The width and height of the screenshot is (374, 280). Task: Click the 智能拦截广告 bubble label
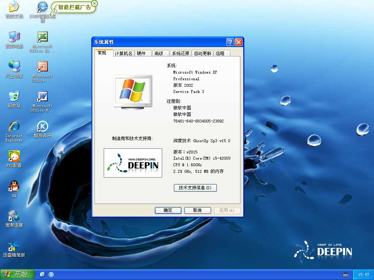75,7
